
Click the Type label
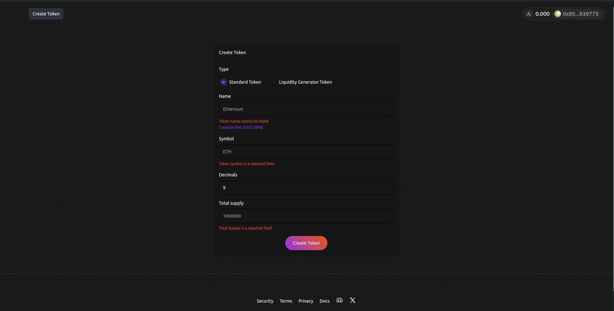point(224,69)
